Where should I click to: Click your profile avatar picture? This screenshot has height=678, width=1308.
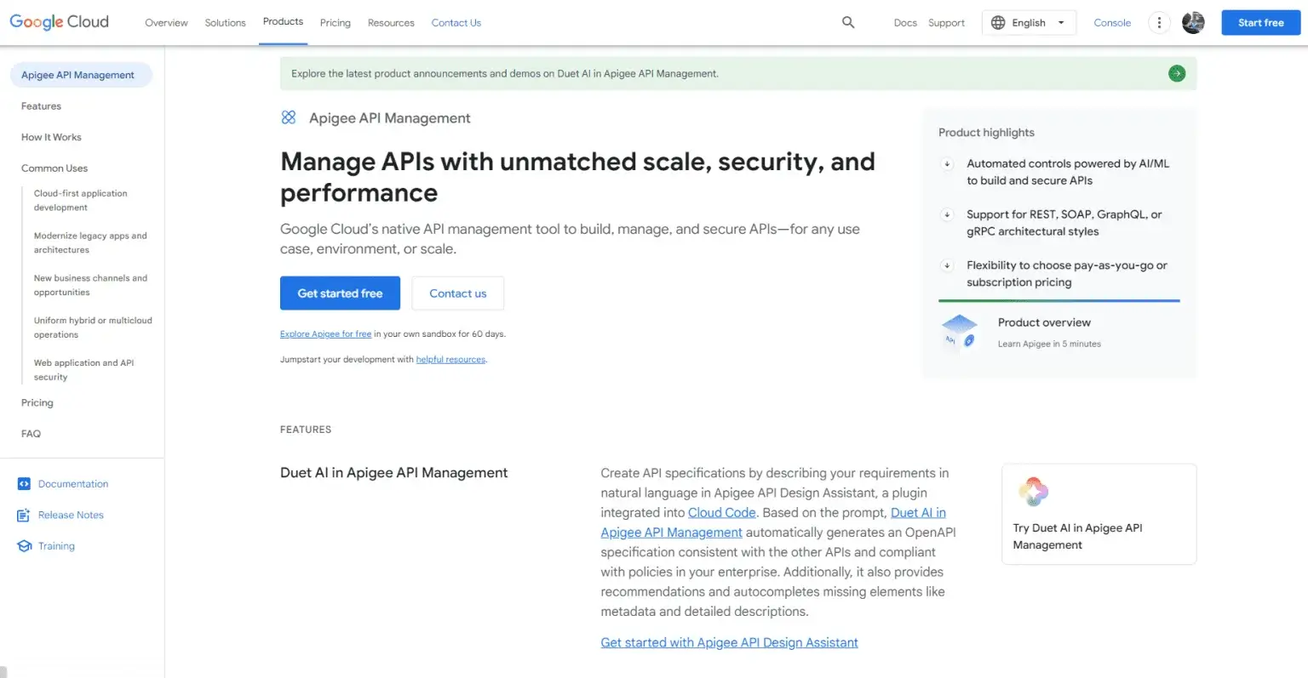click(1193, 22)
